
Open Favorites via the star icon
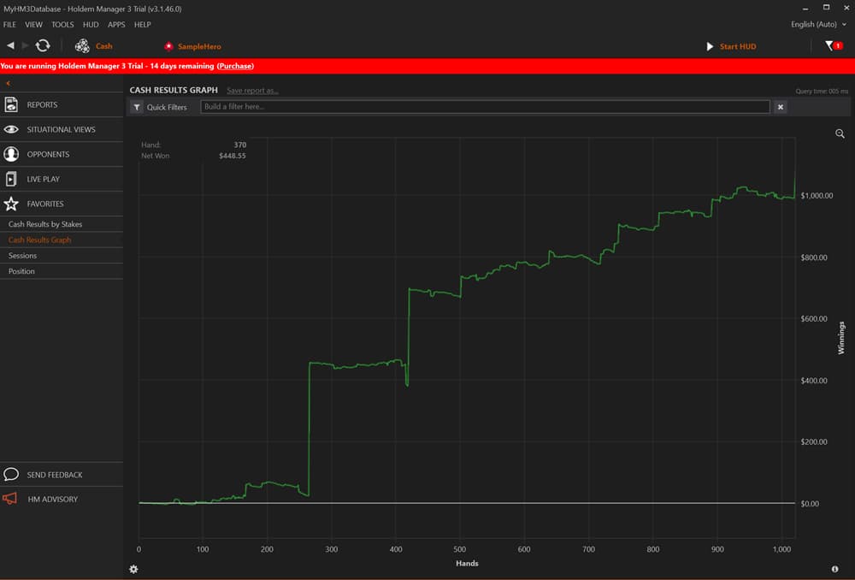pyautogui.click(x=10, y=204)
